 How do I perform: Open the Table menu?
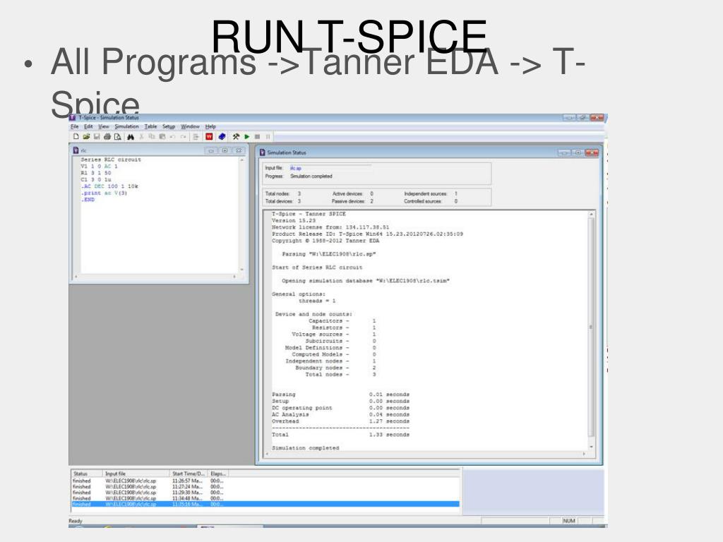(150, 126)
